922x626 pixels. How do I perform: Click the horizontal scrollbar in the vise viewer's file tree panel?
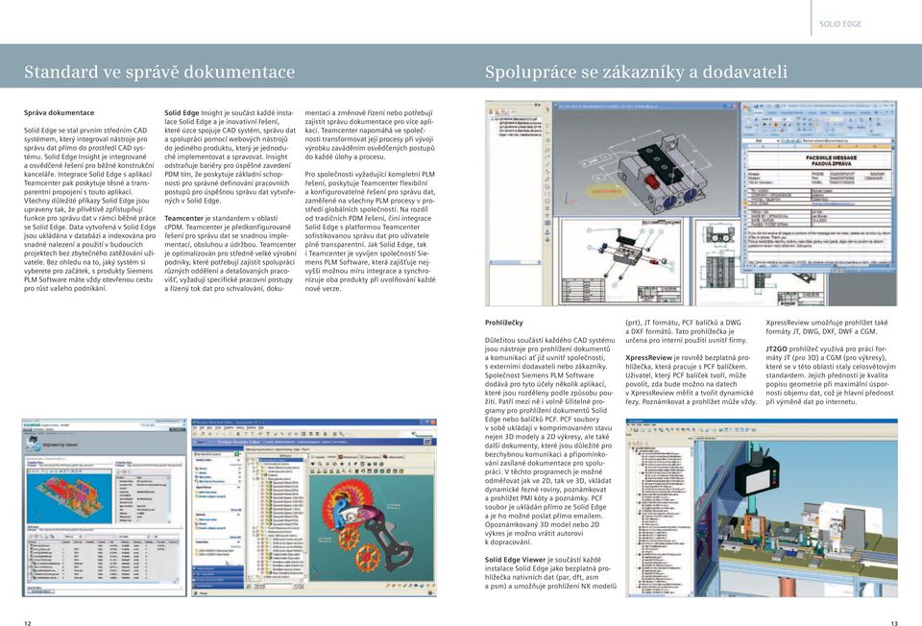click(517, 264)
